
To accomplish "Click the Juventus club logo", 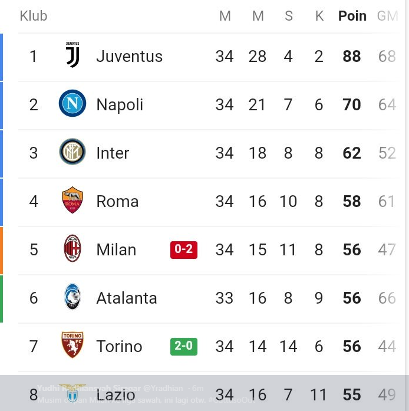I will pos(72,54).
